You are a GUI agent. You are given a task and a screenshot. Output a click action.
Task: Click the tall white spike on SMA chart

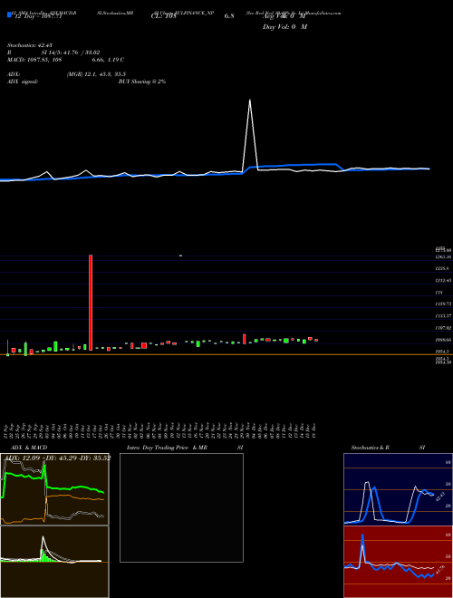(250, 133)
